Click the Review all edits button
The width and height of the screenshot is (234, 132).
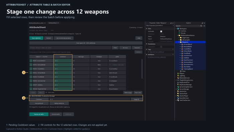(x=39, y=114)
